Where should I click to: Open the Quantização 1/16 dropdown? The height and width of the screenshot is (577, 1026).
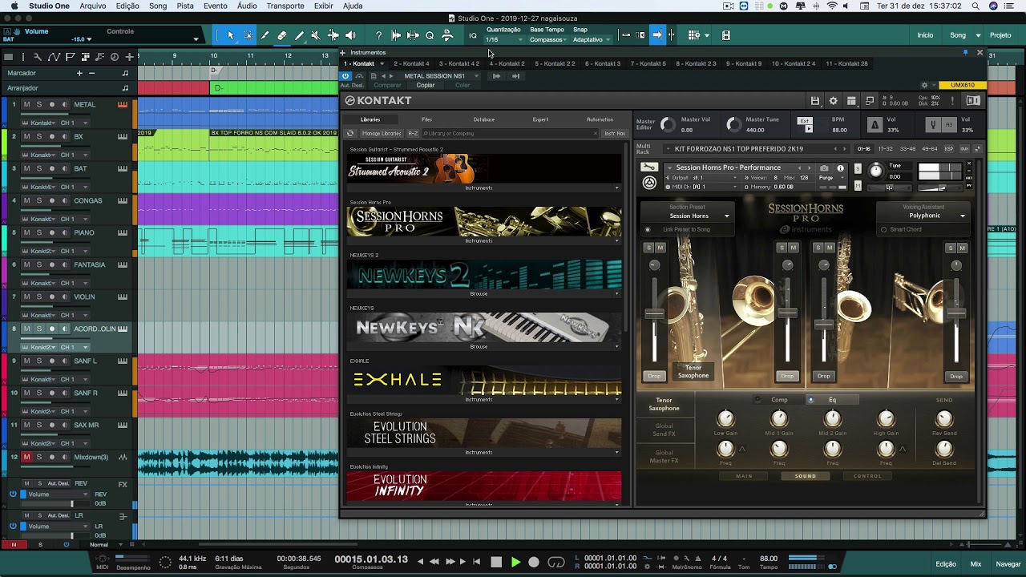pos(505,39)
